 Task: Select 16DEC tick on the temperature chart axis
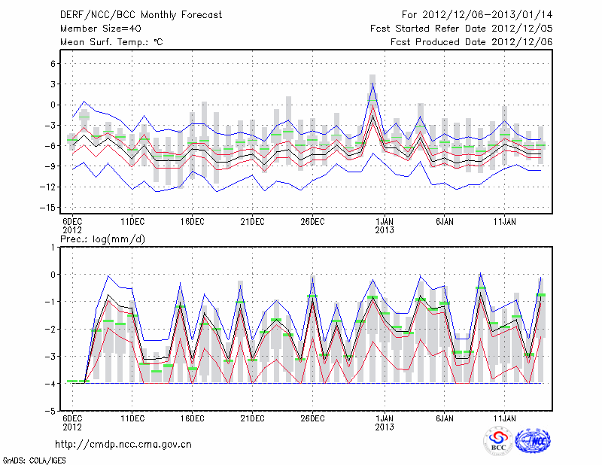[193, 221]
